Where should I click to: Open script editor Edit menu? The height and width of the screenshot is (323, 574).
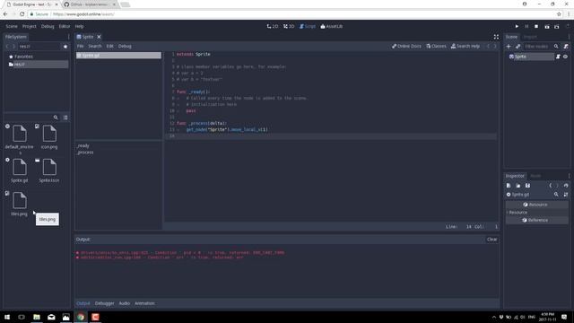109,46
